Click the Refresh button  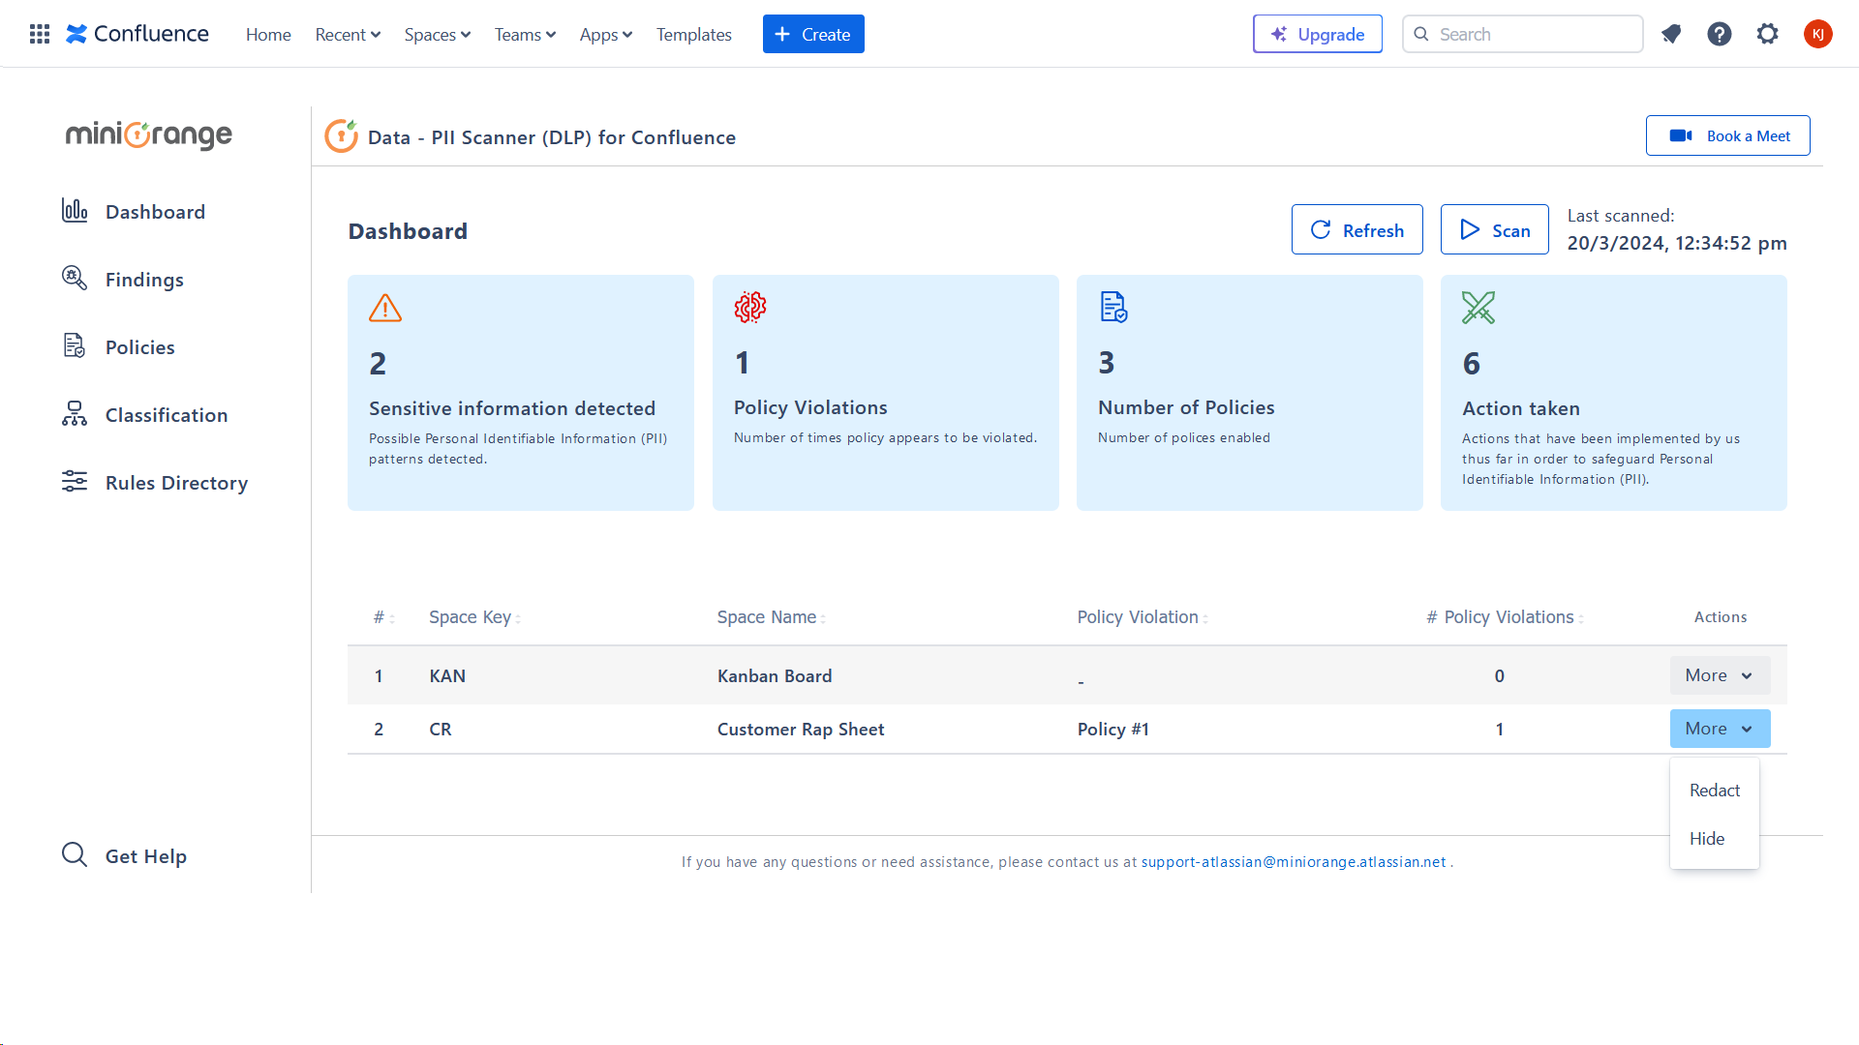1356,230
